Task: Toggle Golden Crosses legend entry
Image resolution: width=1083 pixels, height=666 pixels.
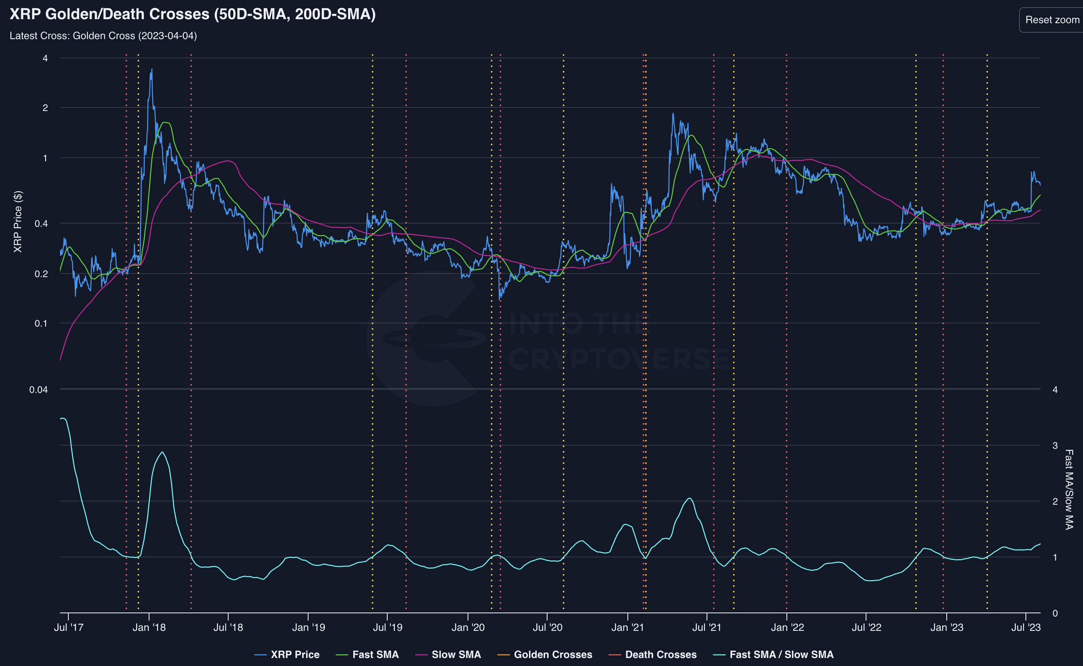Action: tap(553, 654)
